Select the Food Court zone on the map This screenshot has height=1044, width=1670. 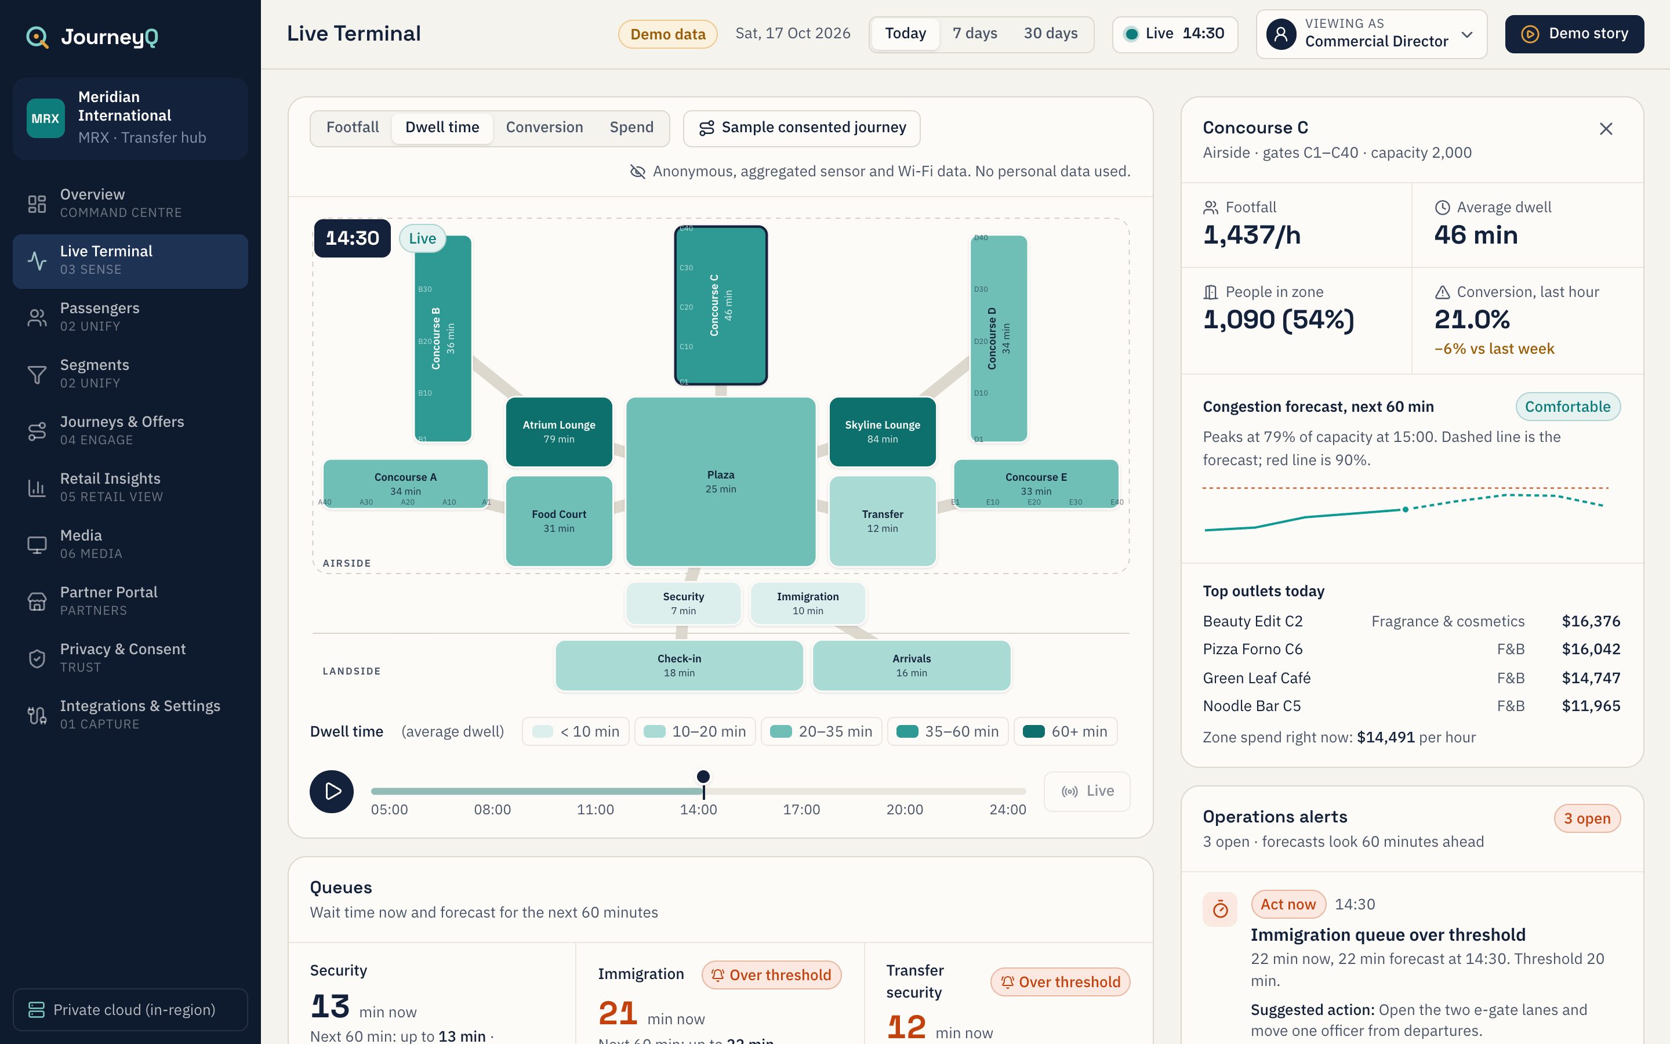tap(559, 521)
